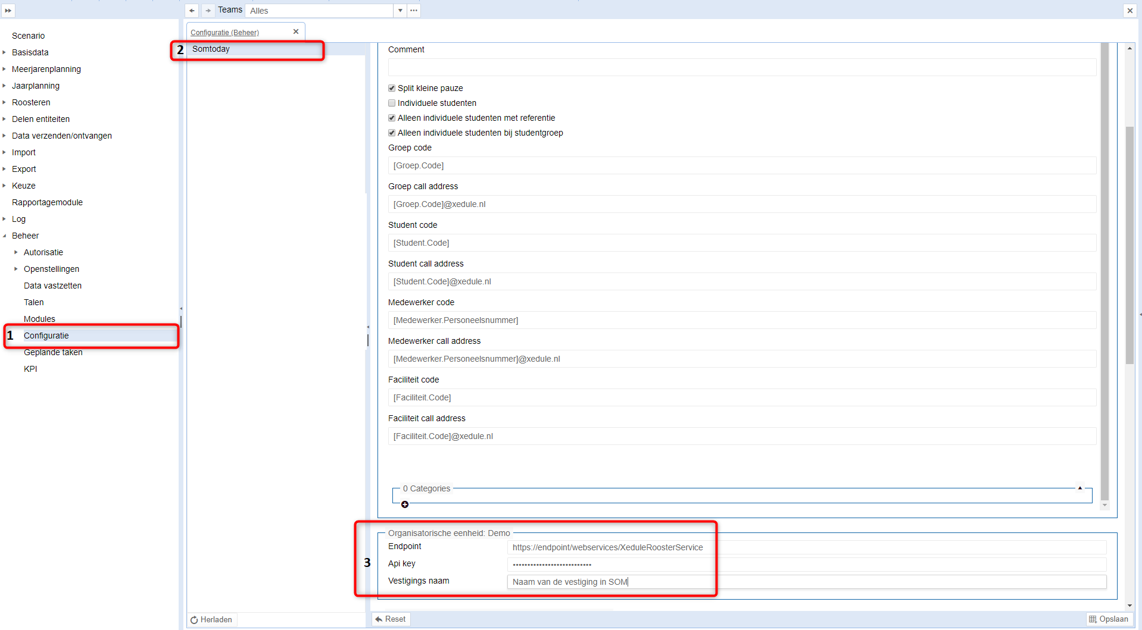
Task: Collapse the Beheer tree node
Action: (x=4, y=236)
